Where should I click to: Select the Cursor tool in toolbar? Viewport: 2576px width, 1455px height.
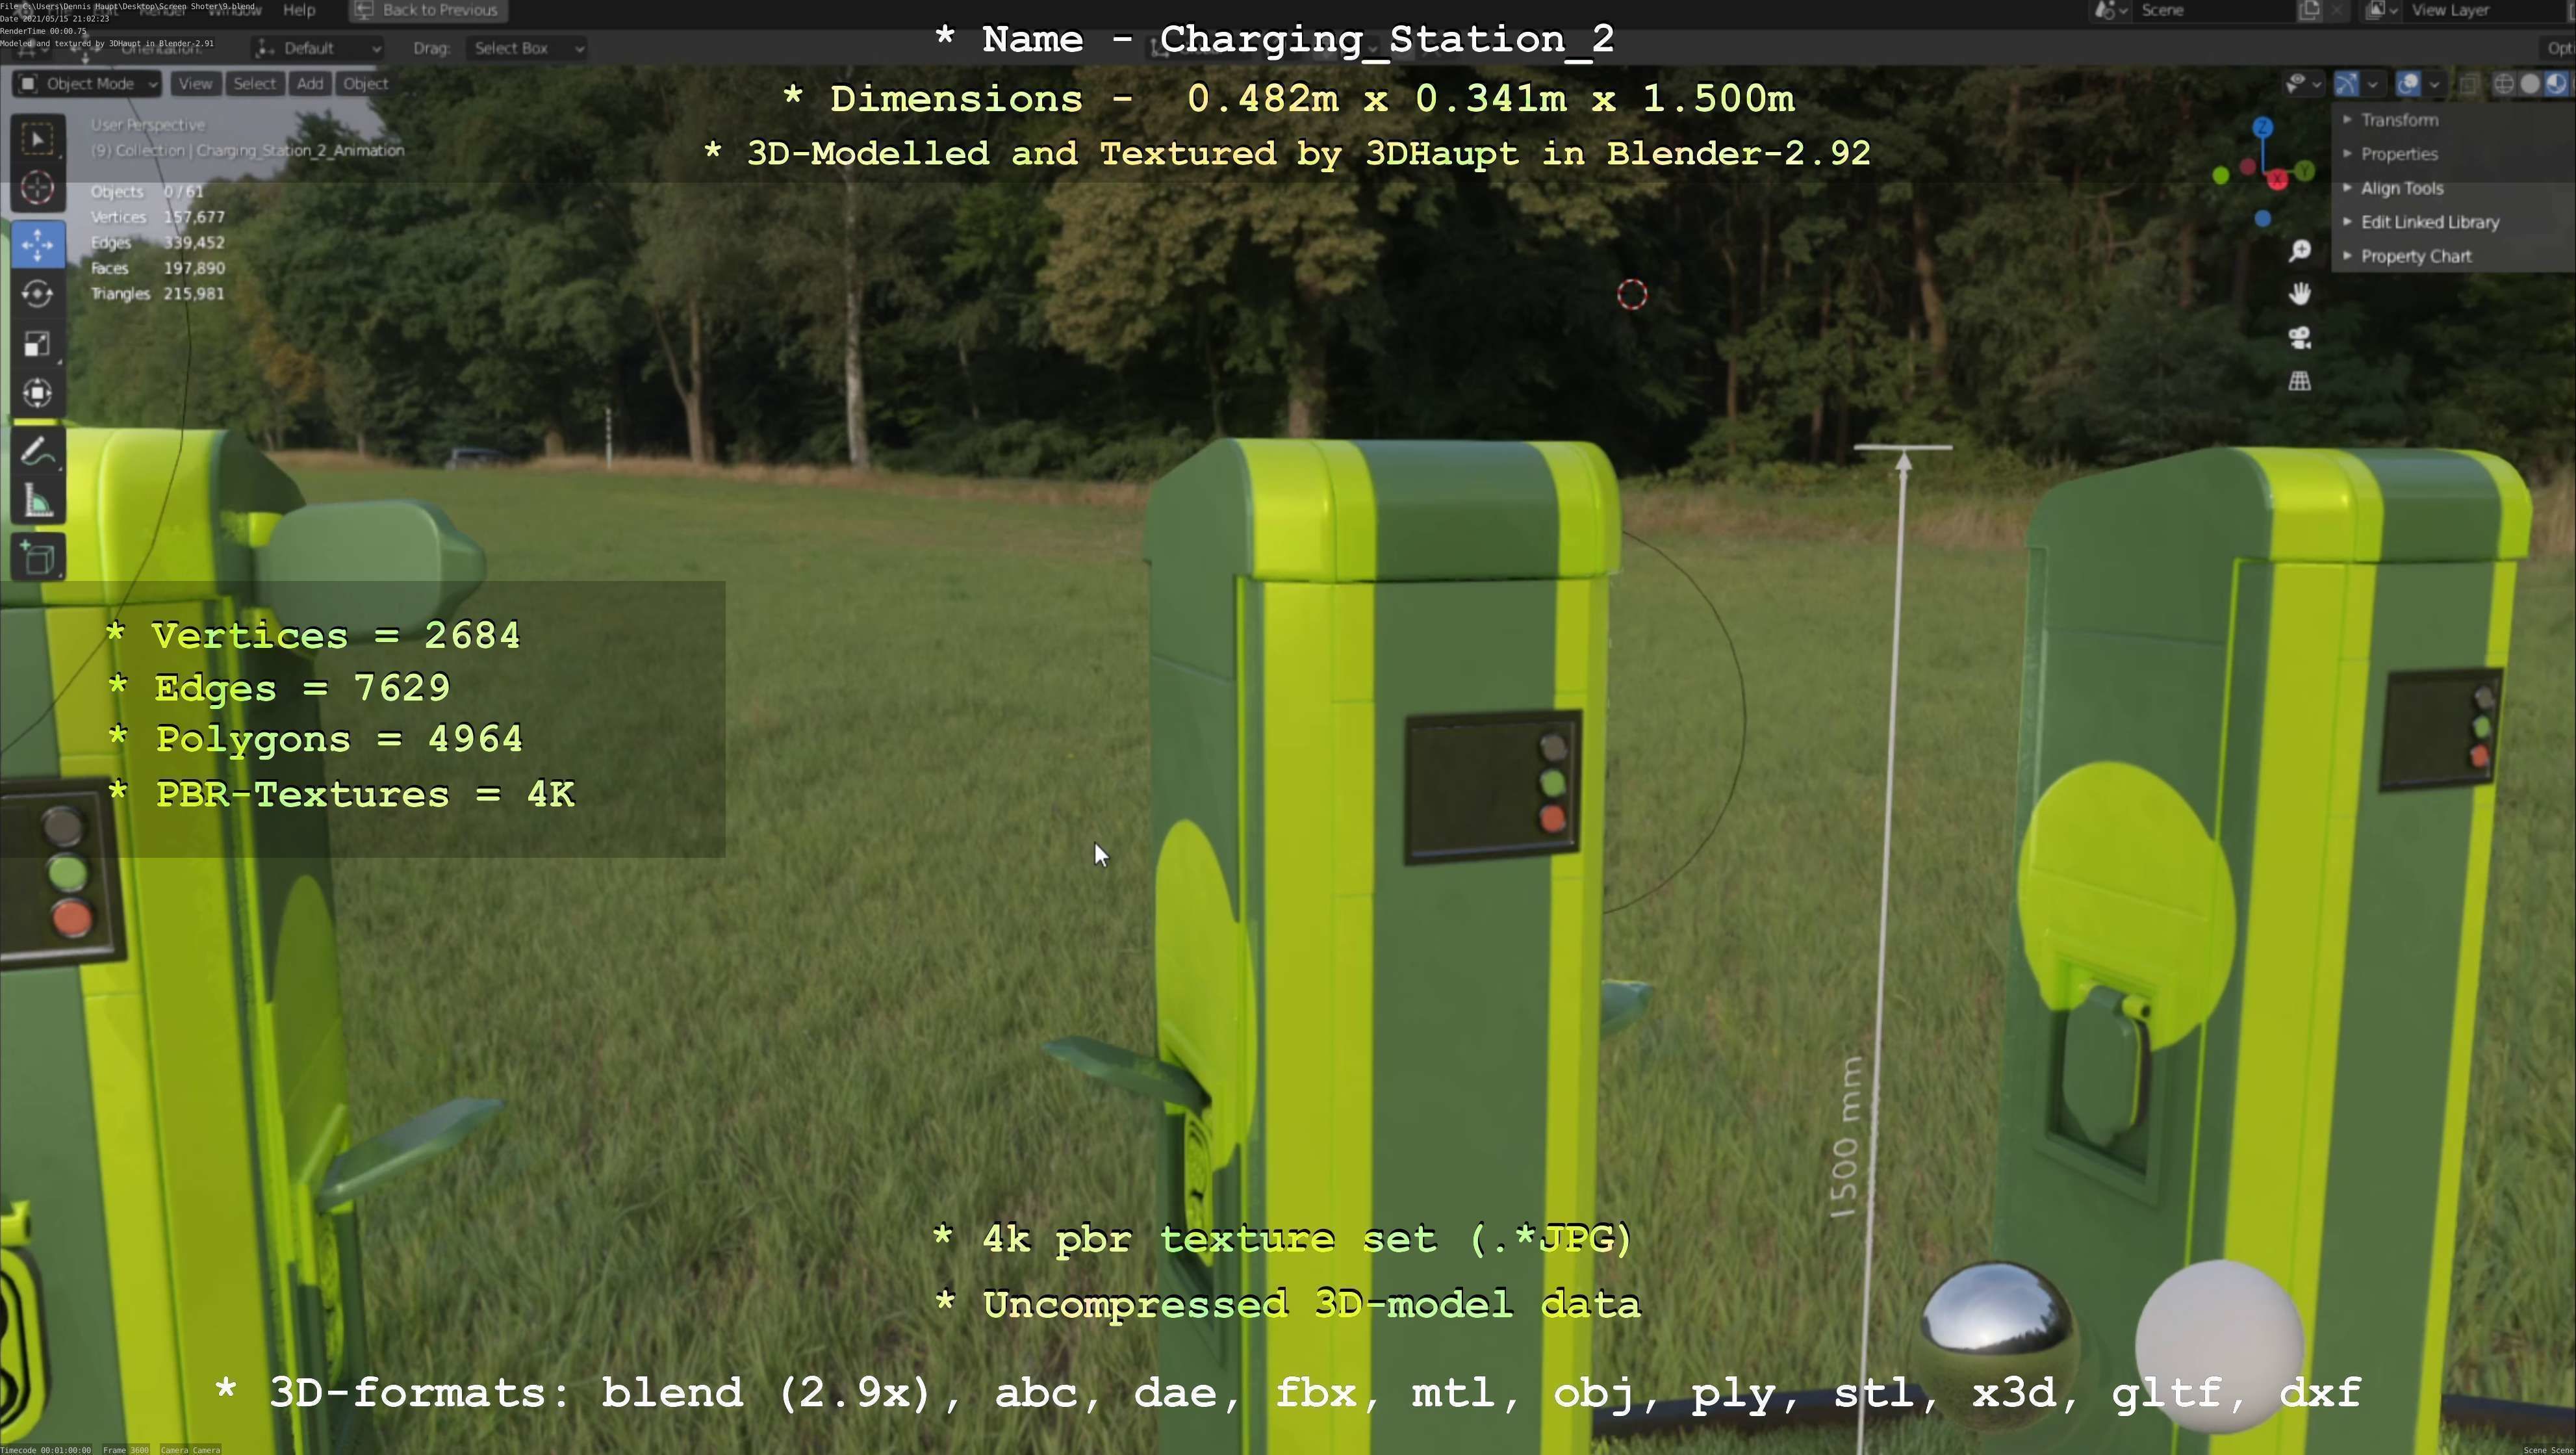(x=38, y=188)
